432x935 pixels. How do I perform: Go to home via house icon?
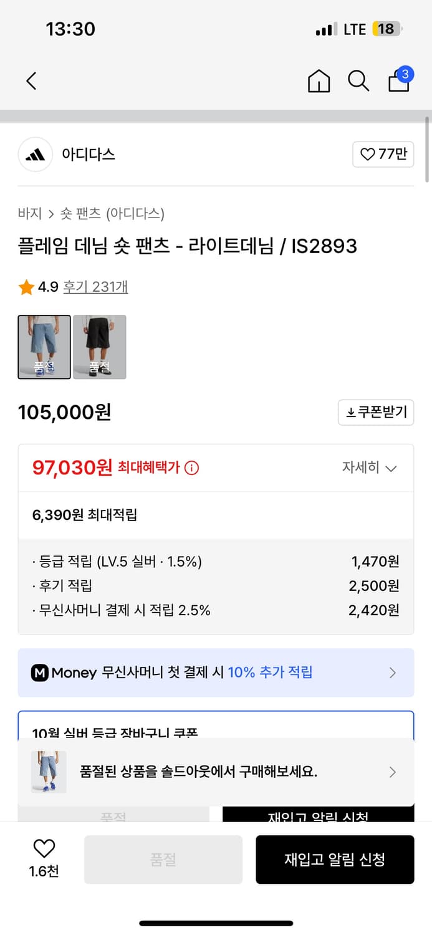coord(319,81)
